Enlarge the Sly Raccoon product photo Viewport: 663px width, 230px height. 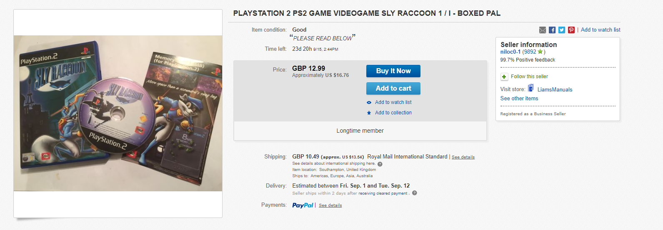coord(118,113)
